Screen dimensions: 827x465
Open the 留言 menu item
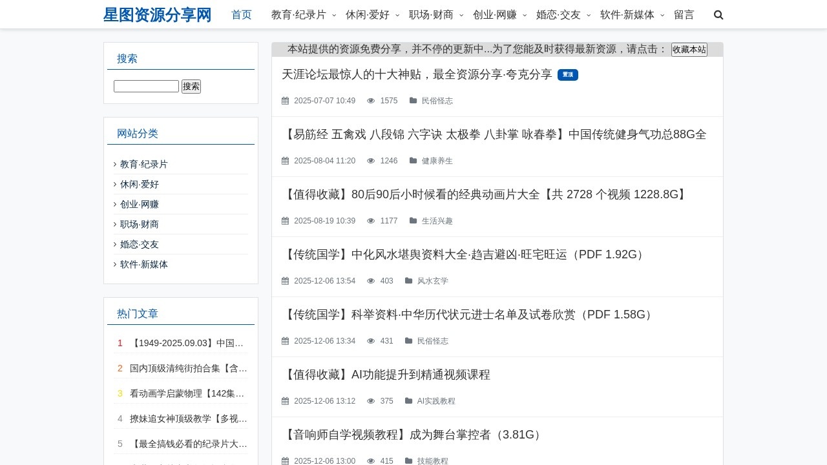tap(684, 14)
